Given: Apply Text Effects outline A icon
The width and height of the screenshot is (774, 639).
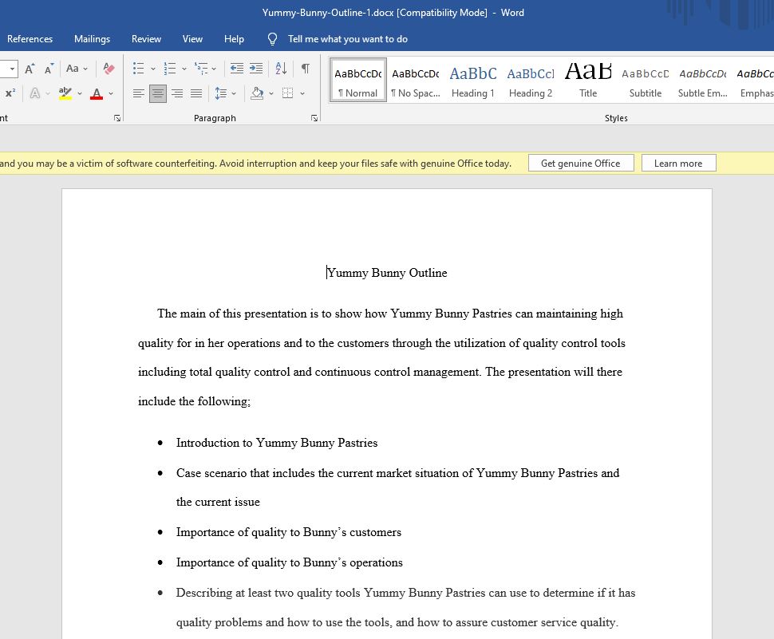Looking at the screenshot, I should [x=34, y=93].
